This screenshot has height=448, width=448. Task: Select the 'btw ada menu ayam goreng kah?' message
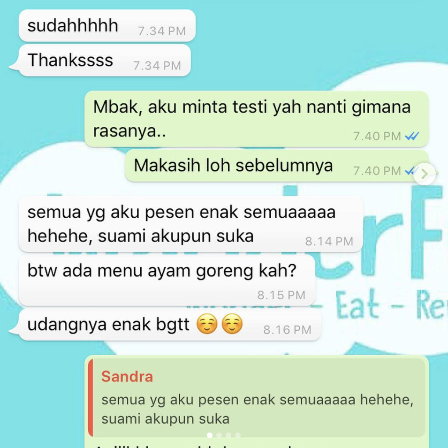(x=167, y=280)
